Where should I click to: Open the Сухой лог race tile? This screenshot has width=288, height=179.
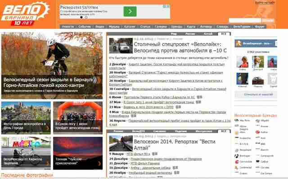(78, 118)
